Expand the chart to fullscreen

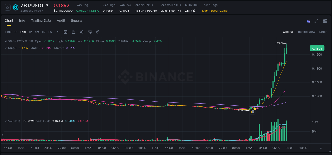coord(316,21)
